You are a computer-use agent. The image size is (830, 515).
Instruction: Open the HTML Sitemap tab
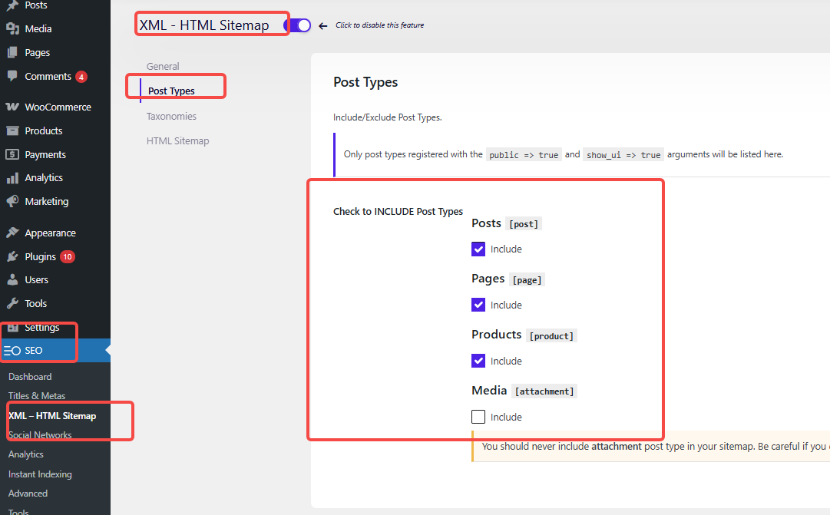(x=177, y=140)
